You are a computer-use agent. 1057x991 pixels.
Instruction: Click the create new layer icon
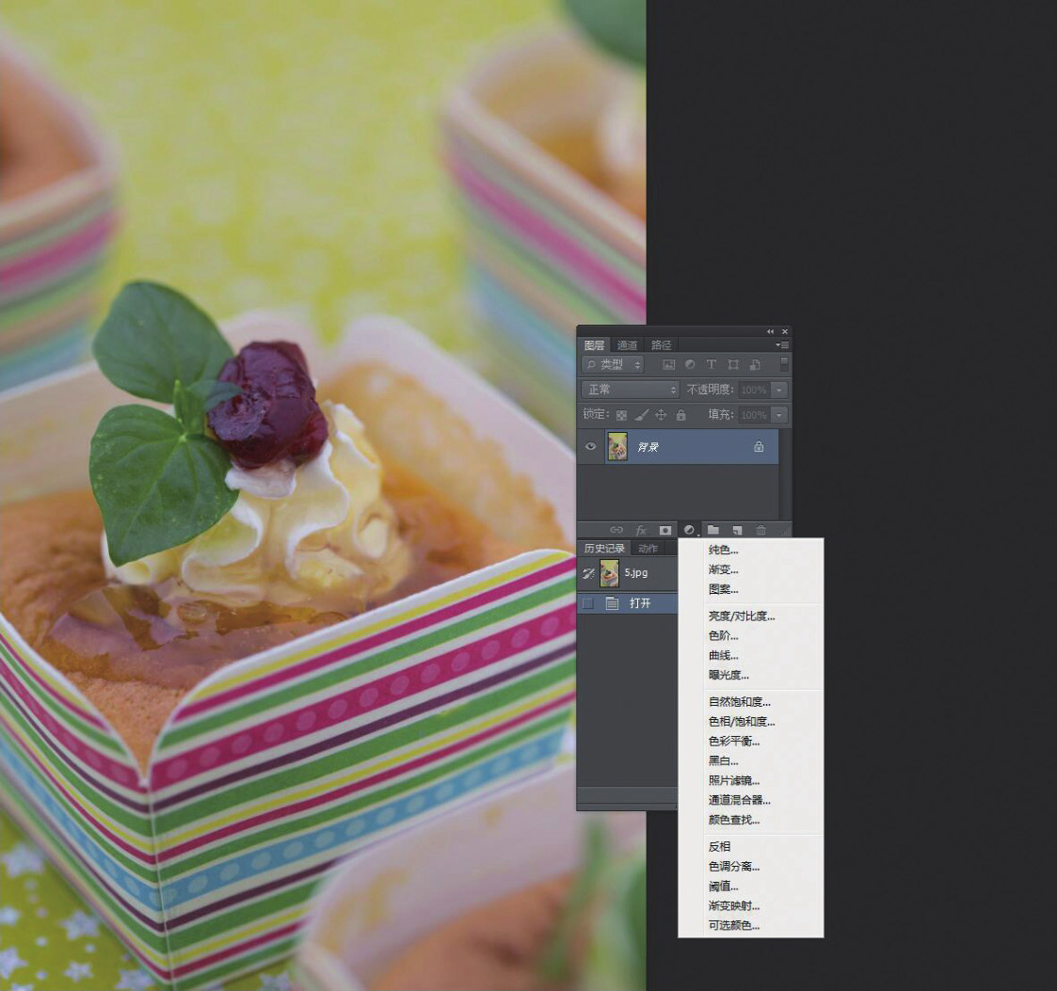pyautogui.click(x=737, y=531)
